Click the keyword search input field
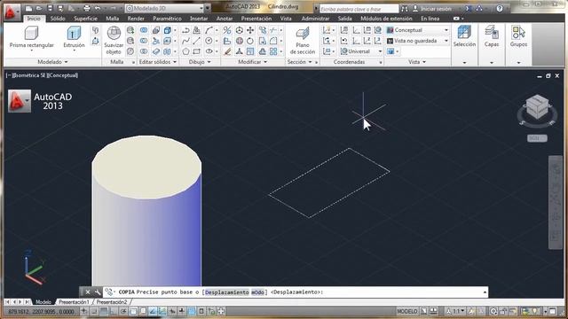This screenshot has height=319, width=568. [x=359, y=9]
